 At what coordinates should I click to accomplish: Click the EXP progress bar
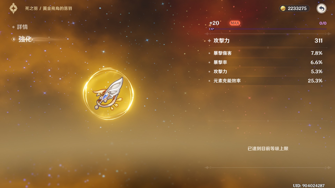(268, 29)
